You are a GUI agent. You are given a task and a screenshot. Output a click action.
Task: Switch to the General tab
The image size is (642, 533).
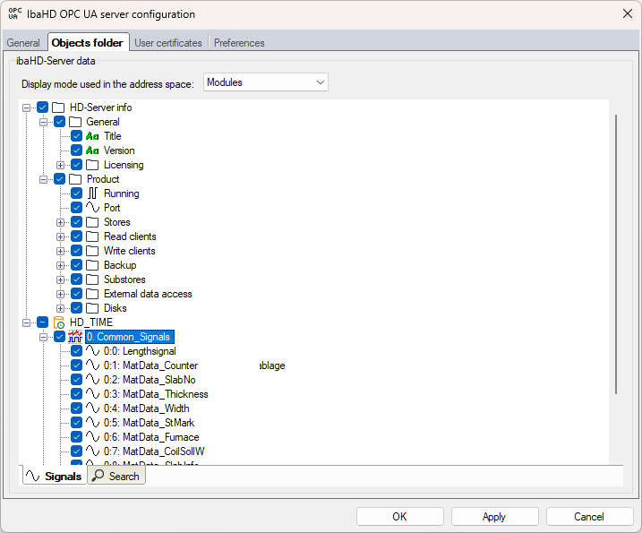tap(23, 43)
